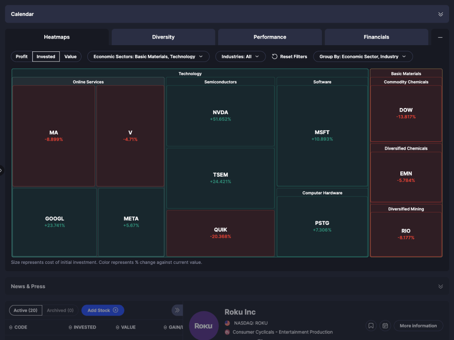Sort by the CODE column

click(18, 327)
